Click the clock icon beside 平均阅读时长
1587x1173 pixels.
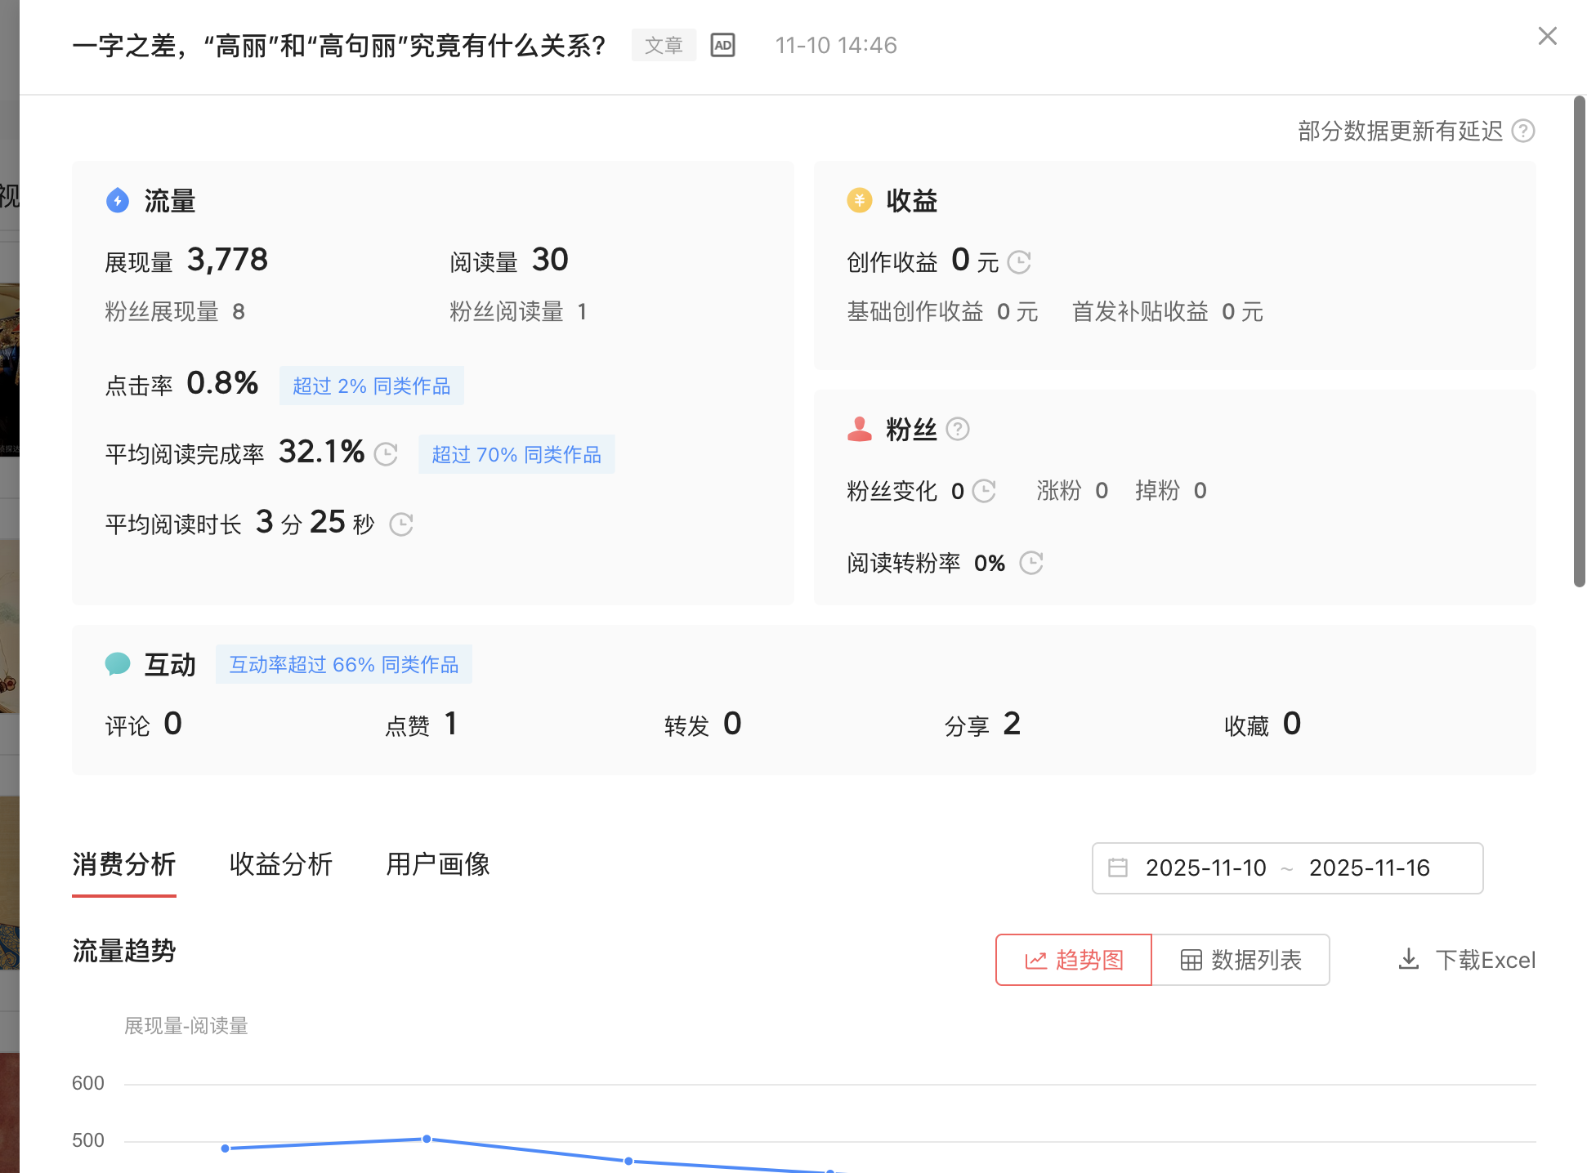401,524
